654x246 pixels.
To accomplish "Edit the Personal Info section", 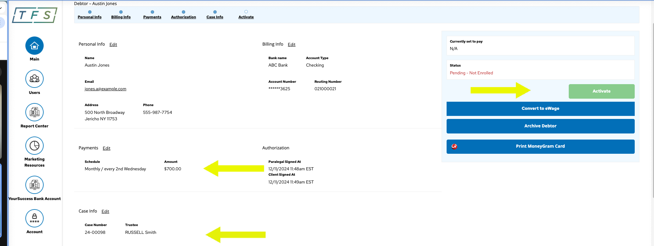I will point(113,45).
